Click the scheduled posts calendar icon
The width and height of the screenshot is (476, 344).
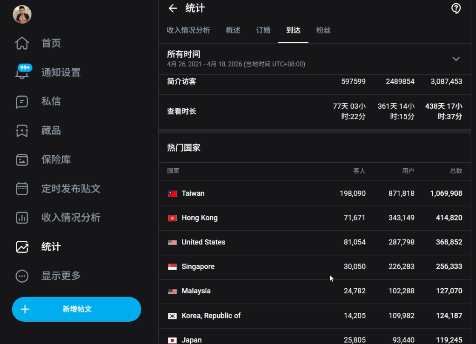[22, 189]
